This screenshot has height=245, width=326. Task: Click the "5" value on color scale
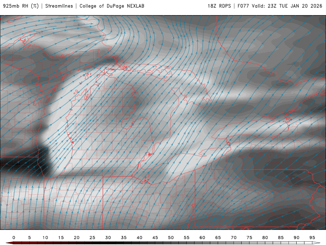point(29,238)
